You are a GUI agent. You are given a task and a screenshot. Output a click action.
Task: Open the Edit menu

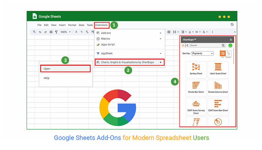coord(46,25)
